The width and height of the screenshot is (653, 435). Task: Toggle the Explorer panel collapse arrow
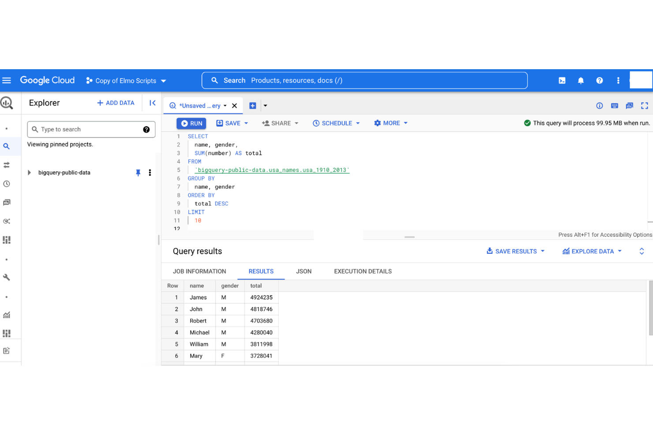tap(152, 102)
